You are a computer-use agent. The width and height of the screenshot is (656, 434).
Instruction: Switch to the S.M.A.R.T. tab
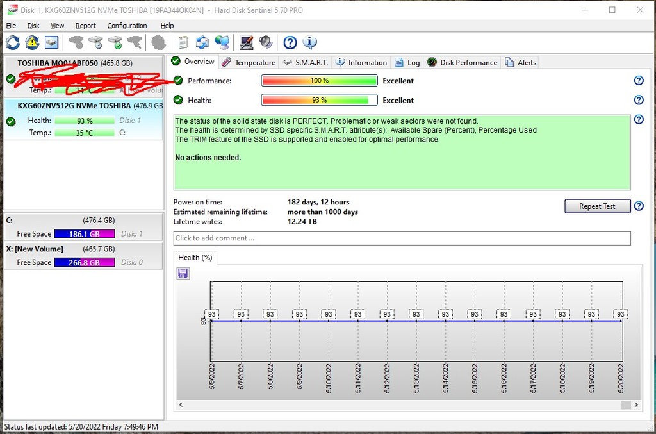pos(305,62)
